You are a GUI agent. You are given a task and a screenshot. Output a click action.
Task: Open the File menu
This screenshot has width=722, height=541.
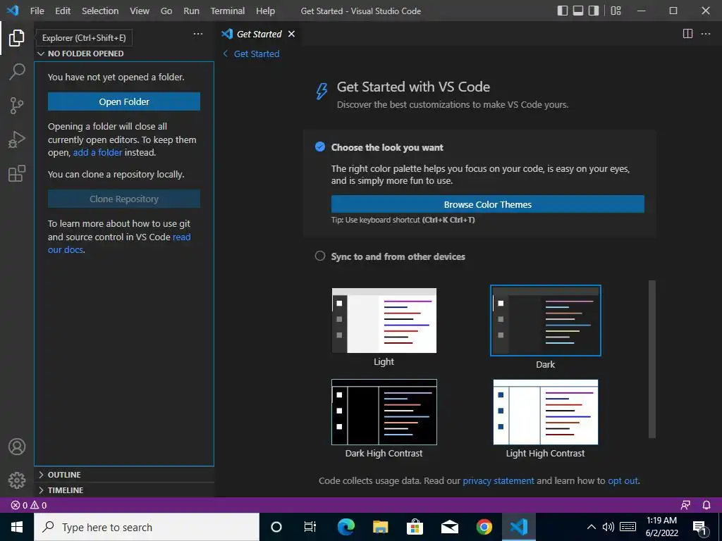click(37, 11)
